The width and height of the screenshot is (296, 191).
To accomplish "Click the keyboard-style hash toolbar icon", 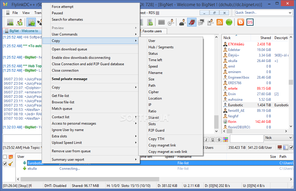I will point(161,22).
